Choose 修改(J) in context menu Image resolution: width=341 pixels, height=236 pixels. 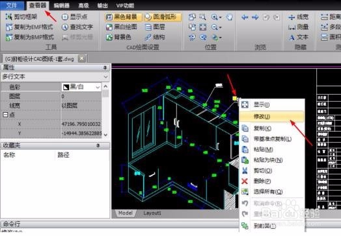click(272, 117)
